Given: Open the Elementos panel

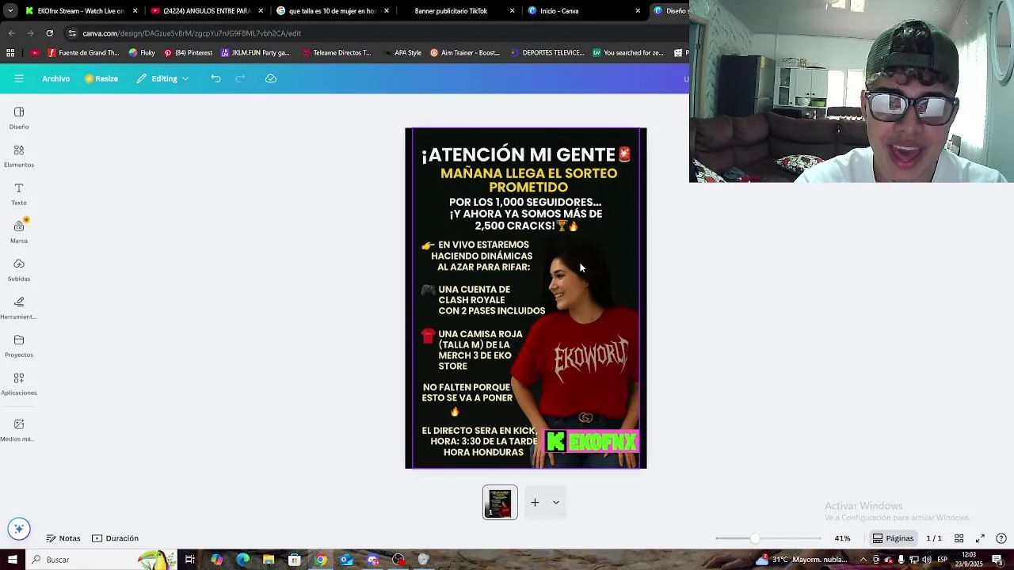Looking at the screenshot, I should tap(19, 156).
